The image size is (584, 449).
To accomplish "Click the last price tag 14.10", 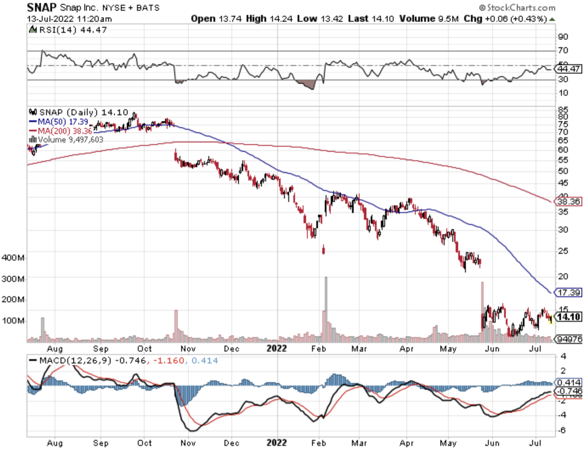I will (568, 317).
